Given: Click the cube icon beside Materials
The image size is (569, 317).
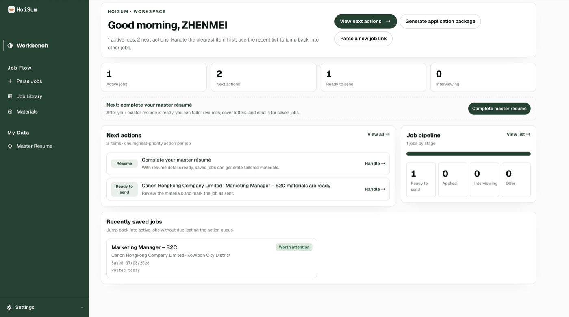Looking at the screenshot, I should pos(10,111).
